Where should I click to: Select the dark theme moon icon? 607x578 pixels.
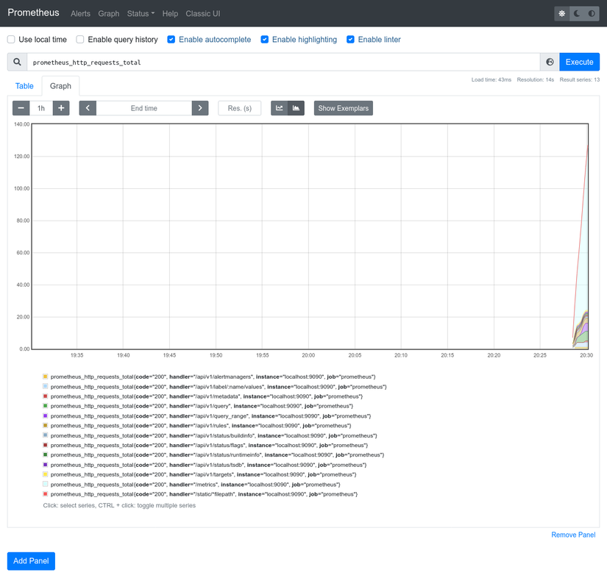tap(577, 14)
